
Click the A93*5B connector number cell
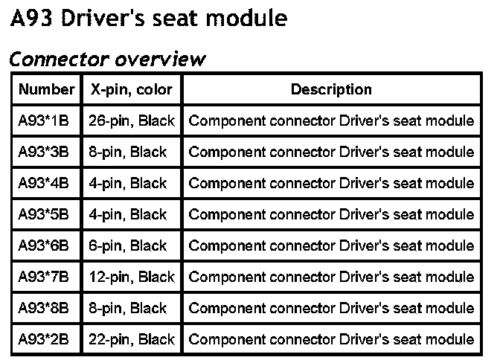click(44, 214)
